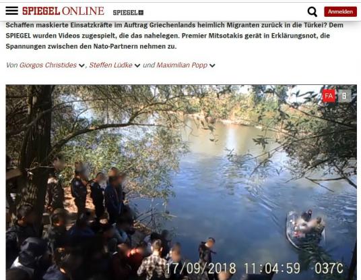Click the SPIEGEL ONLINE logo
The image size is (361, 280).
pos(63,11)
